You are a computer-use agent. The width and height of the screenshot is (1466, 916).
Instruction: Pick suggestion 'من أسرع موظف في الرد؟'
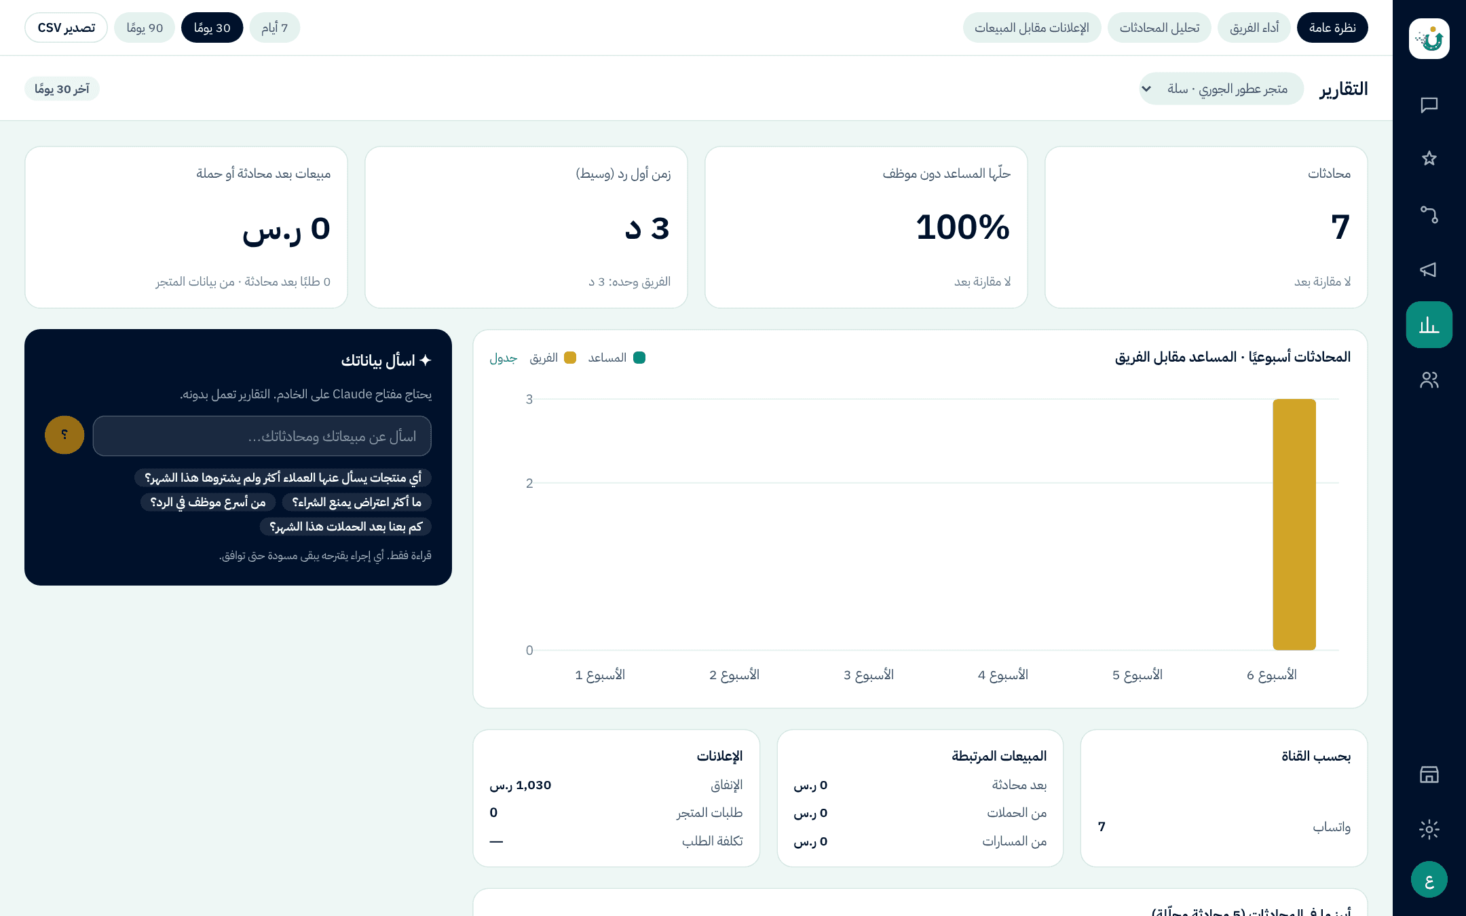pos(208,502)
